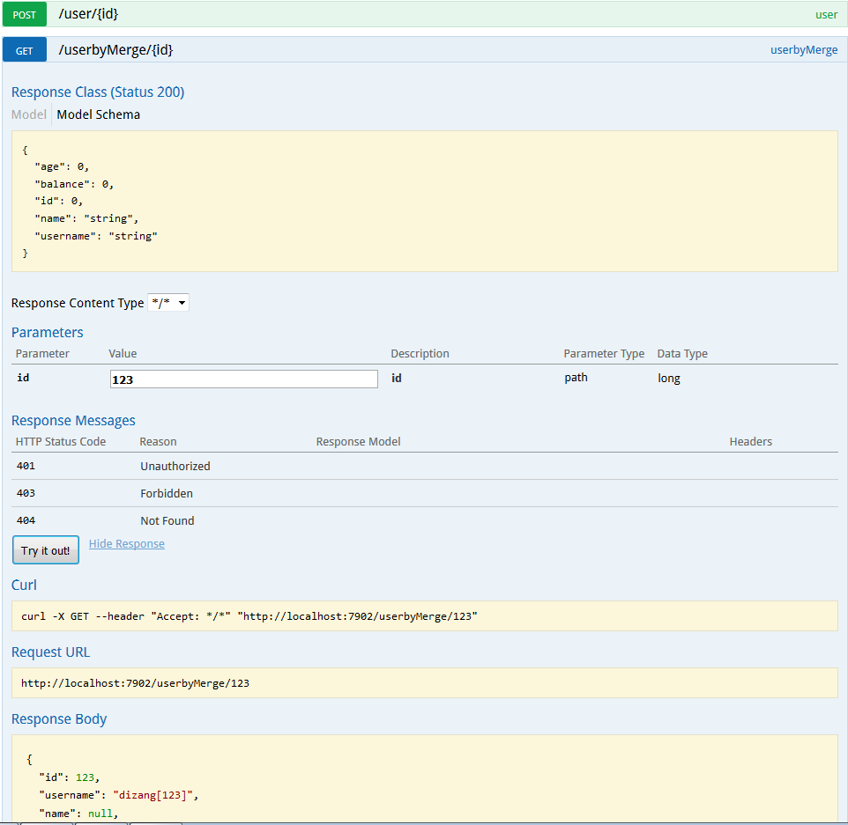Click the blue GET method badge
Image resolution: width=848 pixels, height=825 pixels.
pyautogui.click(x=24, y=50)
